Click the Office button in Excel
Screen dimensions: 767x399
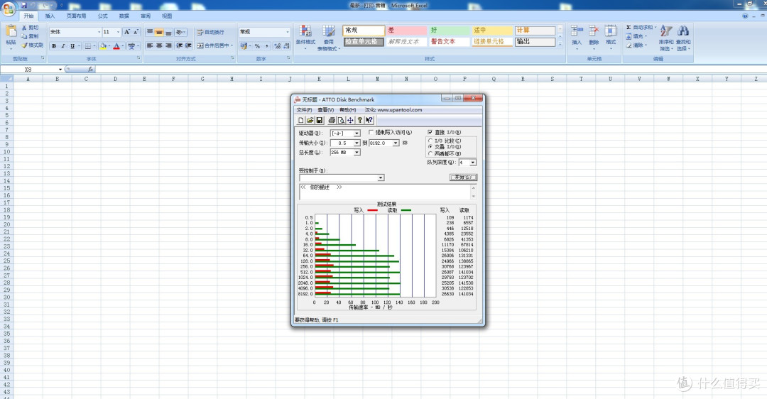pyautogui.click(x=9, y=10)
